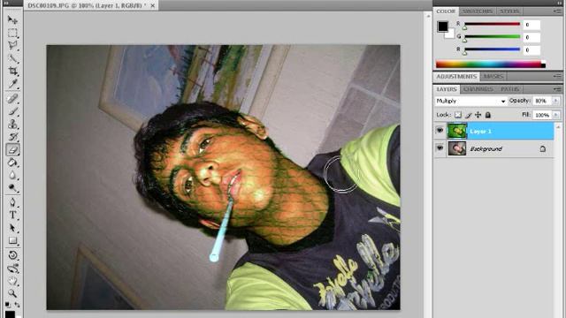Open the Adjustments panel options menu
This screenshot has width=566, height=318.
[557, 76]
